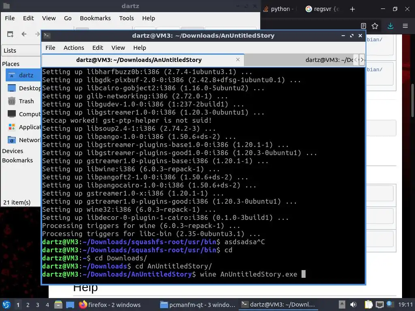
Task: Open Help menu in the terminal window
Action: tap(139, 48)
